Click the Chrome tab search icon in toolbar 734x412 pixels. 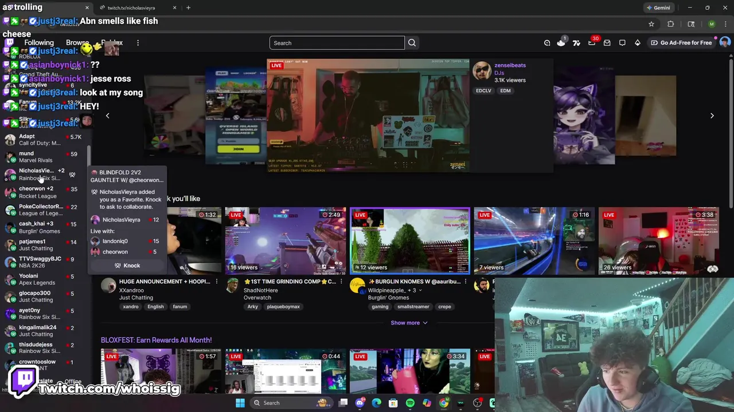point(691,24)
